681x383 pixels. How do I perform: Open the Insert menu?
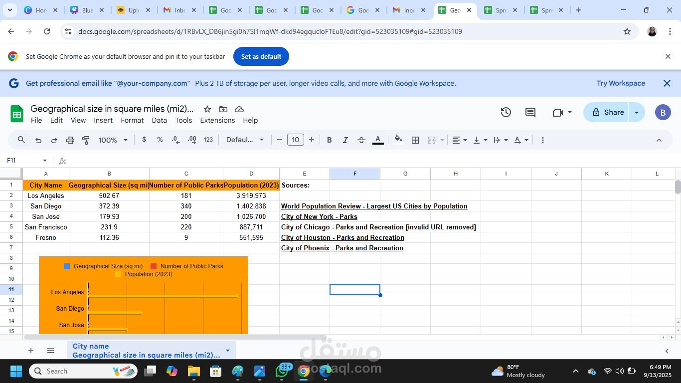click(x=103, y=120)
